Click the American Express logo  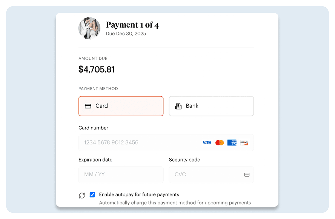coord(232,142)
